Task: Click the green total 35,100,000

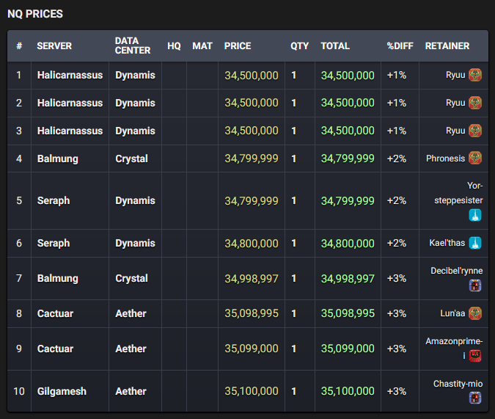Action: 348,391
